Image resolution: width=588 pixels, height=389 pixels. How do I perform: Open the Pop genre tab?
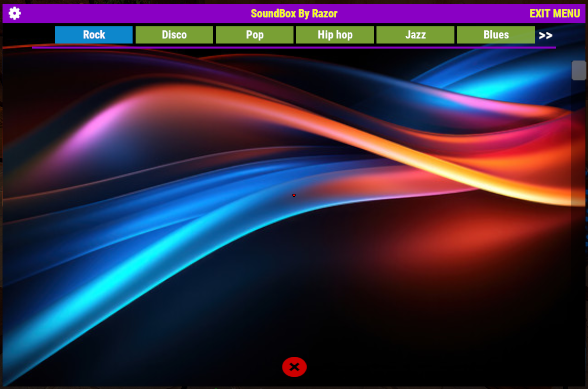(255, 35)
